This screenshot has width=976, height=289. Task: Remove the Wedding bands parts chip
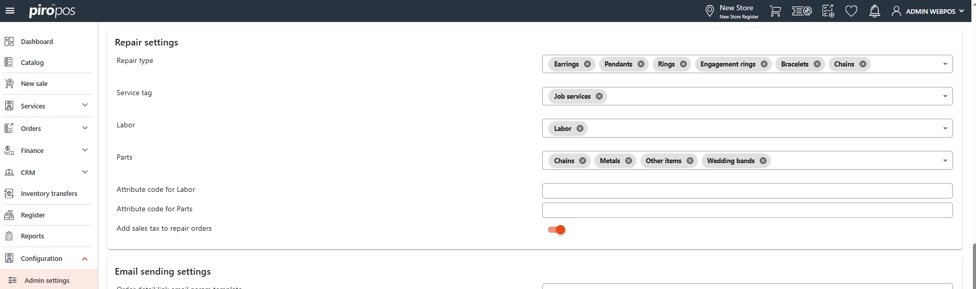pos(763,161)
